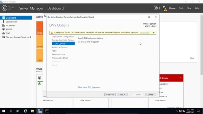Viewport: 203px width, 114px height.
Task: Click the red Local Server tile header
Action: pos(171,78)
